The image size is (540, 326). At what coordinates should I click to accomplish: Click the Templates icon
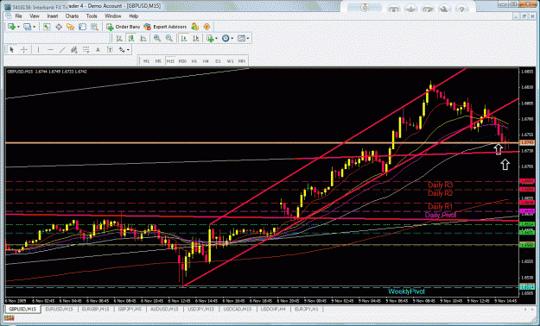tap(241, 39)
